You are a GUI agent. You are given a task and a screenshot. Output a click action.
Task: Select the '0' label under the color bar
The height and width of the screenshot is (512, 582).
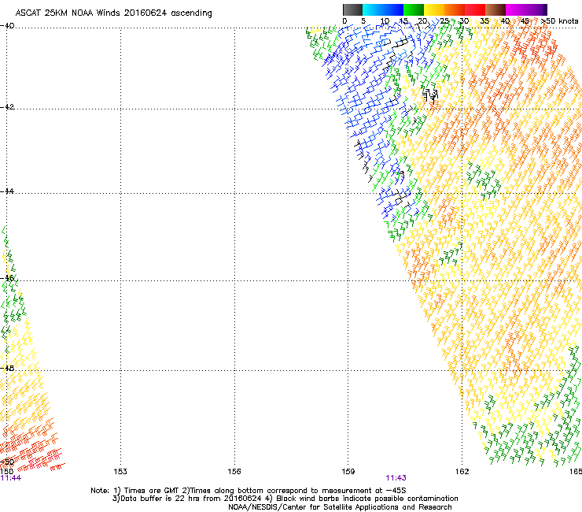click(x=344, y=21)
